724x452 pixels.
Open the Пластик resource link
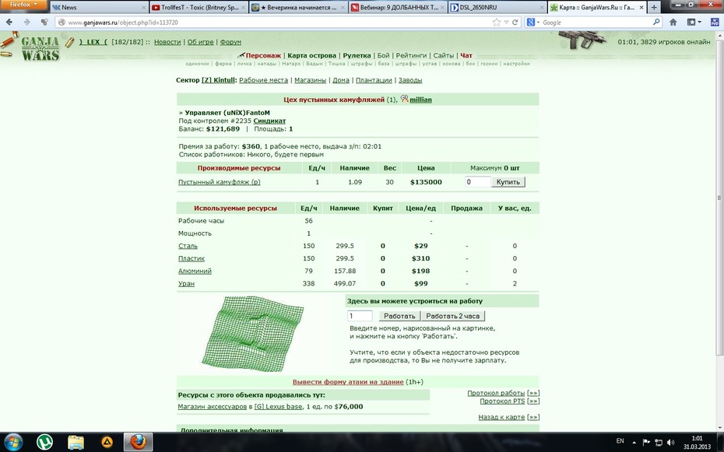tap(192, 259)
